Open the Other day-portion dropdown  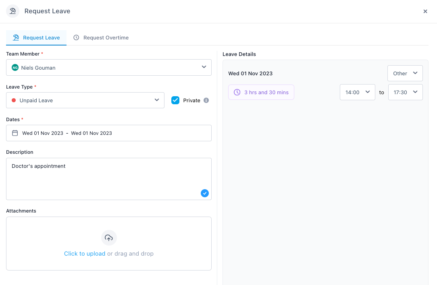[x=405, y=73]
